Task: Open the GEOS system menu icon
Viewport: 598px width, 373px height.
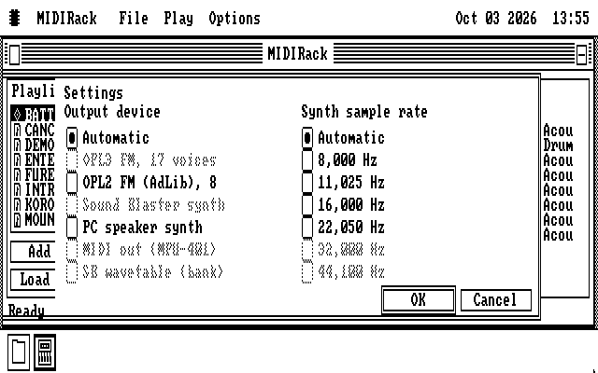Action: coord(15,19)
